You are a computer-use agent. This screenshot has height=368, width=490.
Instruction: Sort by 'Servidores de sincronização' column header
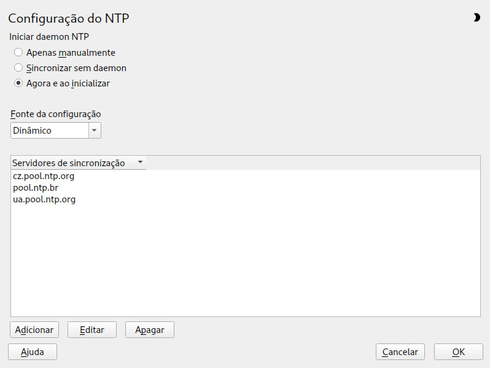tap(68, 163)
